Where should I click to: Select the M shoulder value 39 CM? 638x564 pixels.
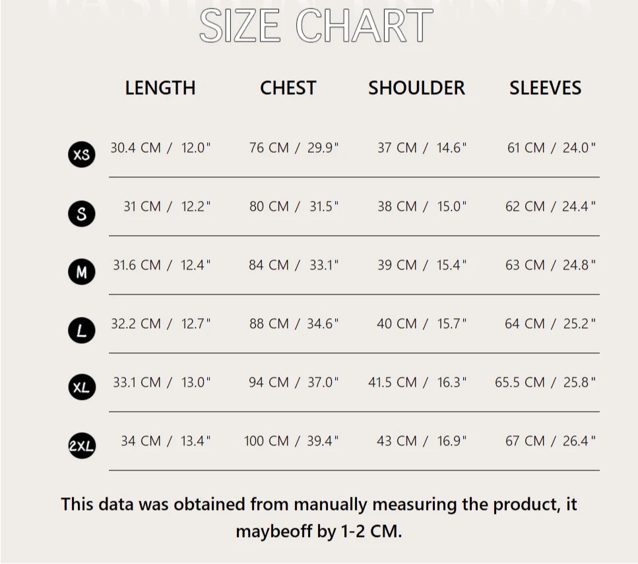(397, 265)
